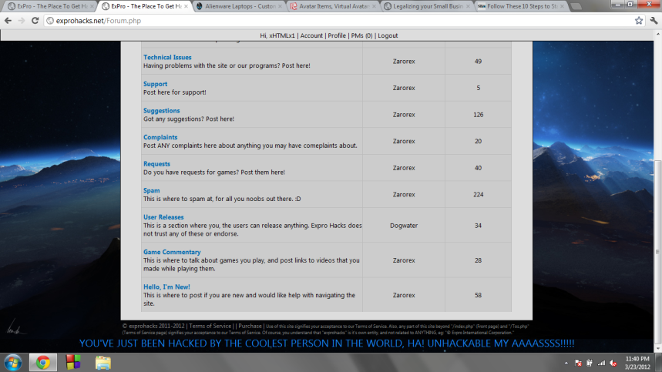
Task: Reload the page with the refresh icon
Action: tap(35, 21)
